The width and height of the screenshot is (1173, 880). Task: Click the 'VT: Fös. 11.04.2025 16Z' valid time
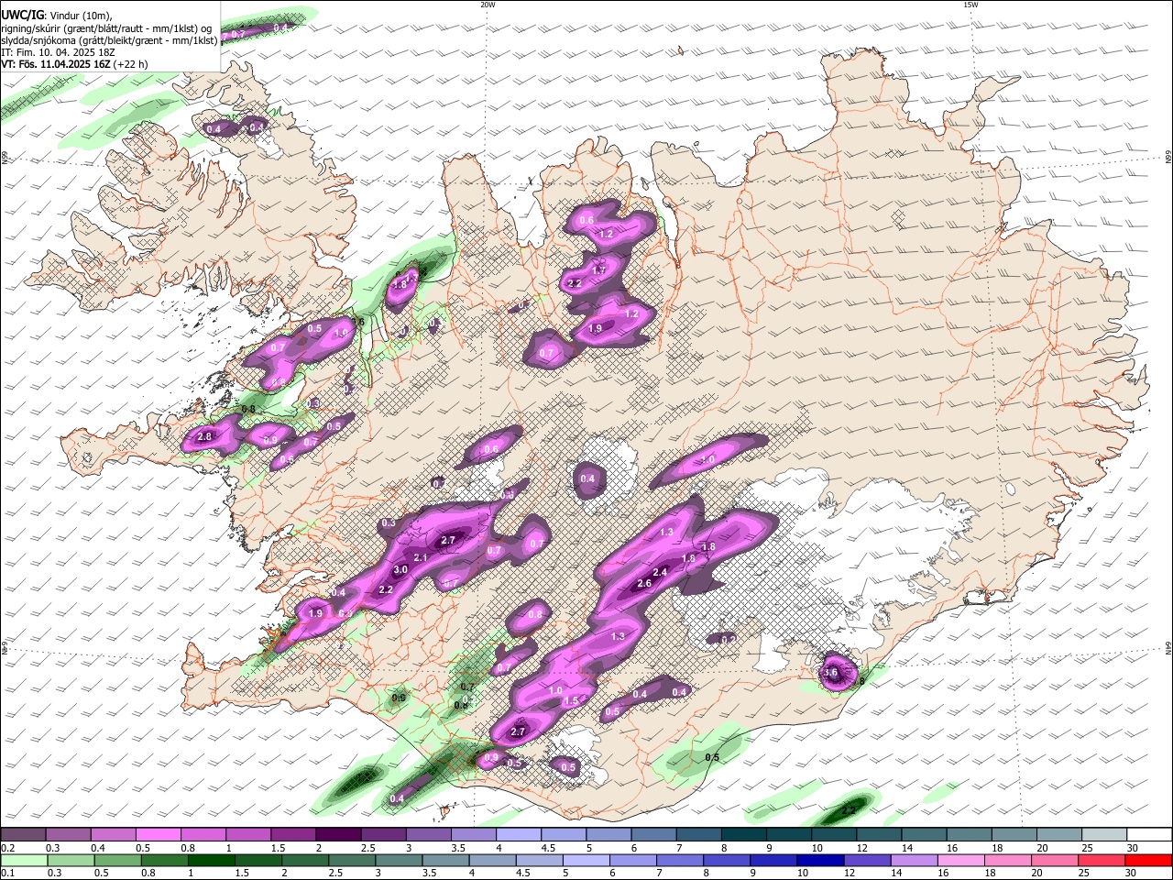pyautogui.click(x=56, y=64)
